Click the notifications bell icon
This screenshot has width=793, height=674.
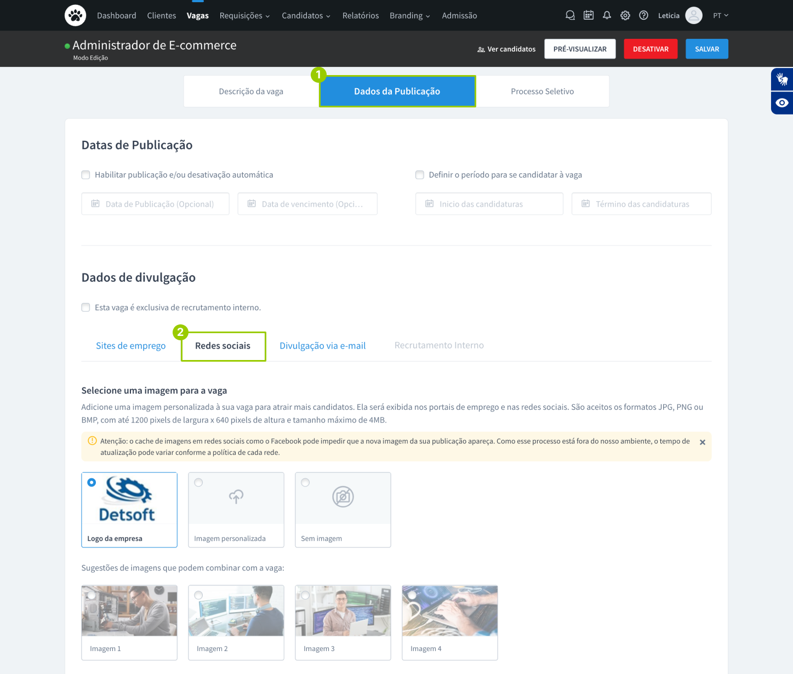click(x=607, y=15)
